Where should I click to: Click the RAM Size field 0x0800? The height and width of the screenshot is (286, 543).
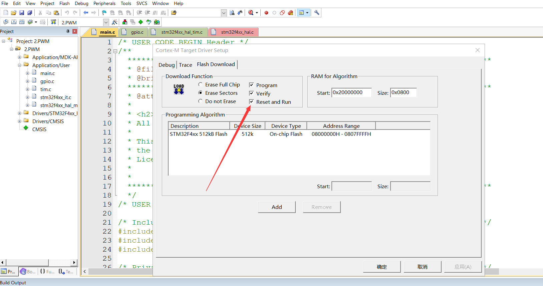coord(403,92)
